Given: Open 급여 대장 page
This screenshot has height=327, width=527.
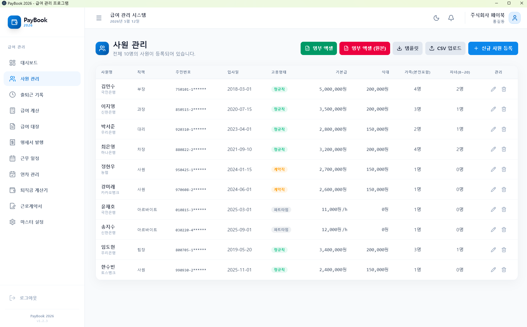Looking at the screenshot, I should pos(42,126).
